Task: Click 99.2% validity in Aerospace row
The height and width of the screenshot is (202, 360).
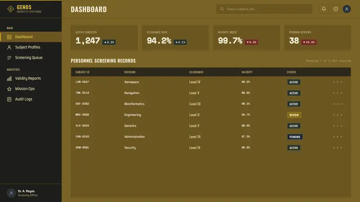Action: (x=246, y=82)
